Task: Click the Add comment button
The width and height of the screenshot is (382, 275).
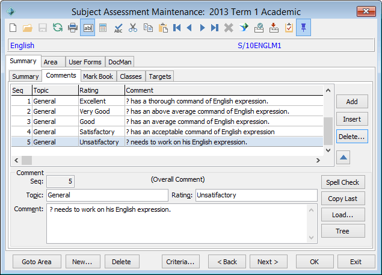Action: point(352,102)
